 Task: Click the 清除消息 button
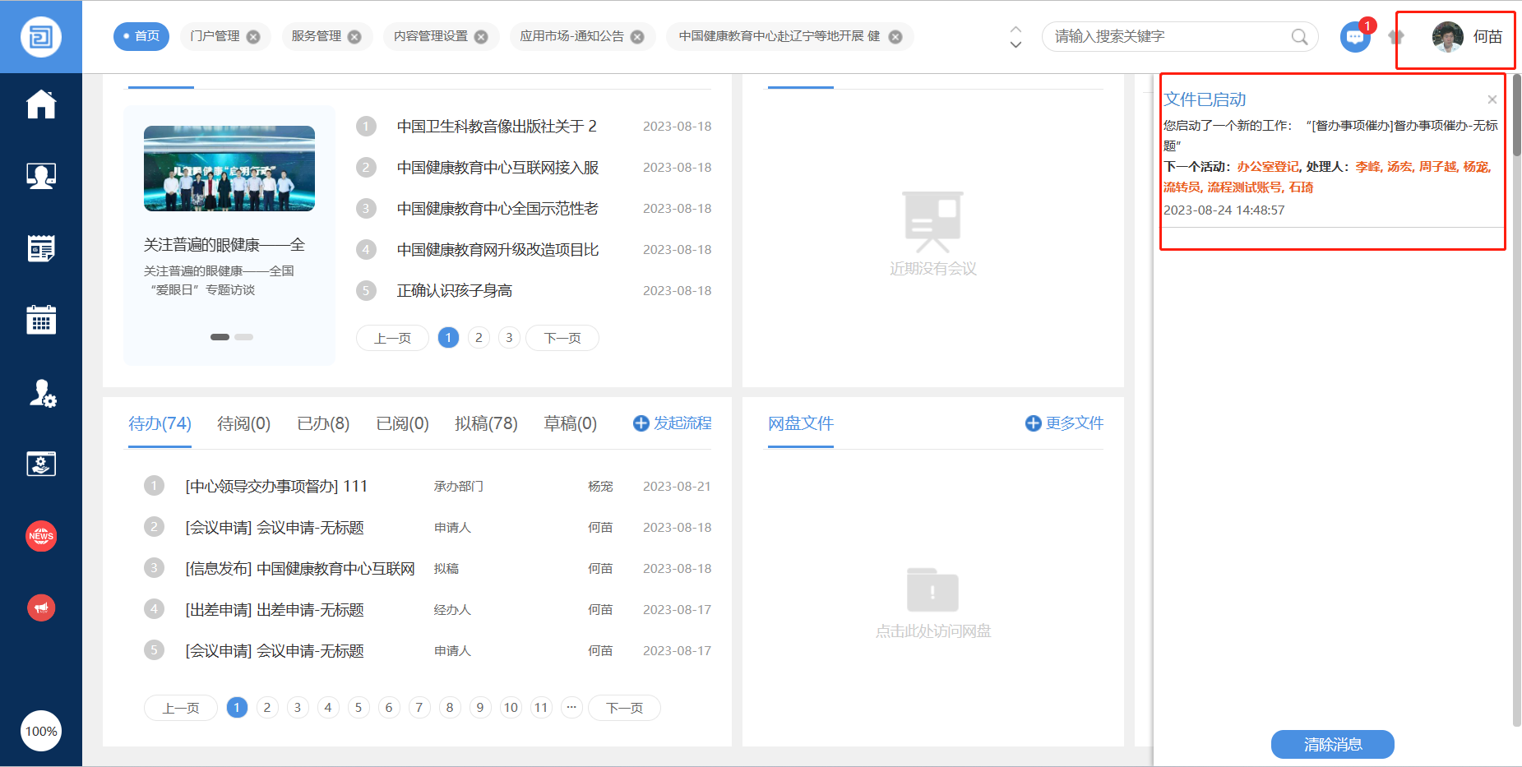pyautogui.click(x=1332, y=744)
